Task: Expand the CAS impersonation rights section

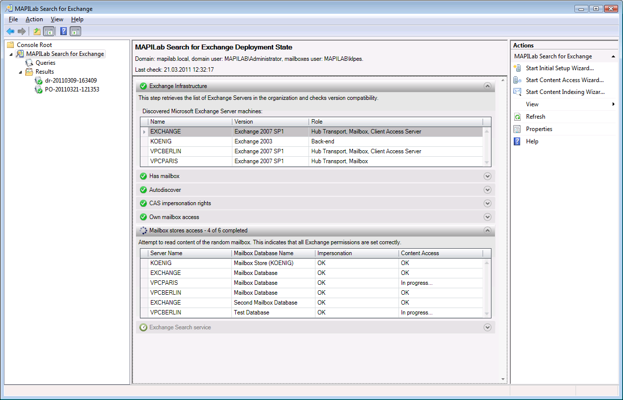Action: point(487,203)
